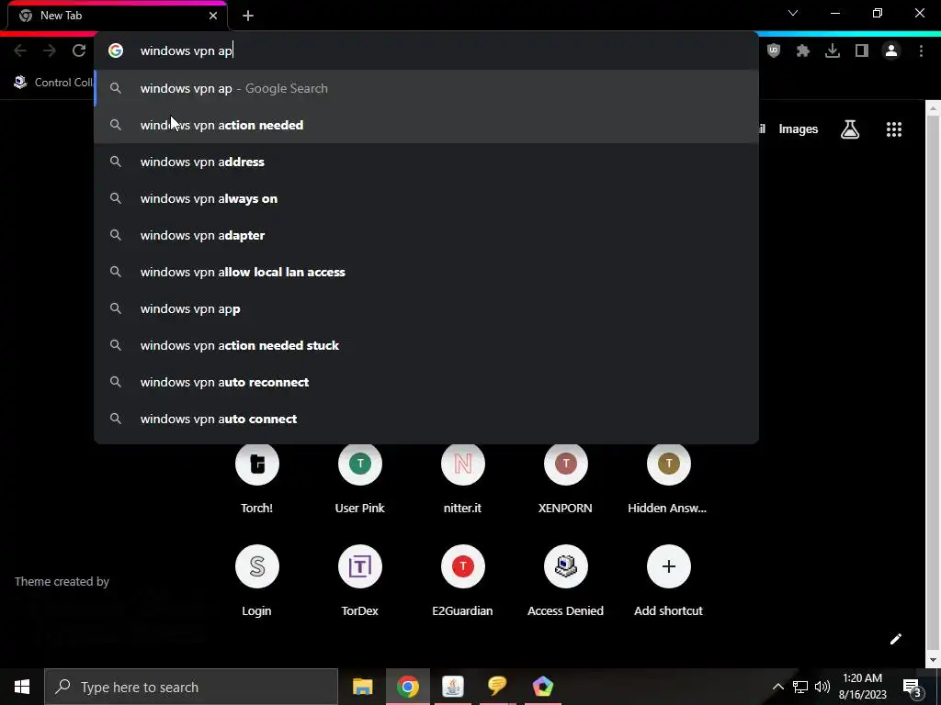Open the clock and date flyout
941x705 pixels.
(862, 687)
